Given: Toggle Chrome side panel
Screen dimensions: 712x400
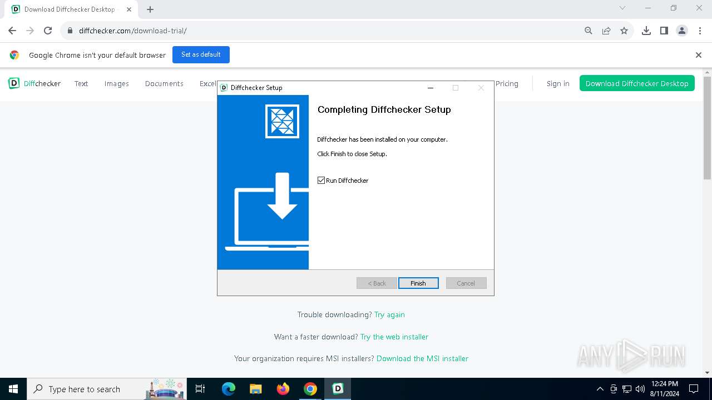Looking at the screenshot, I should [x=664, y=31].
